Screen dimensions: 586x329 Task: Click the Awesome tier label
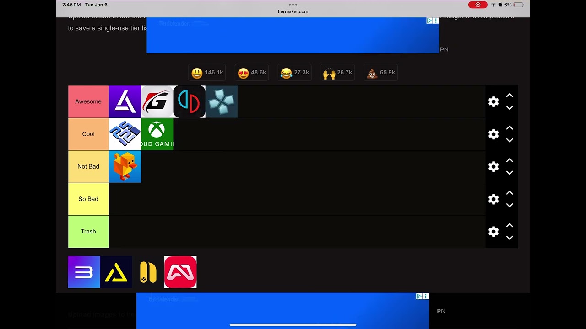pyautogui.click(x=88, y=101)
